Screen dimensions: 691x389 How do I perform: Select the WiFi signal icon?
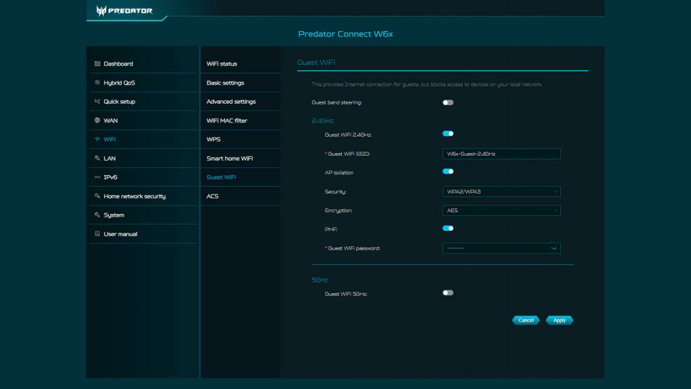(96, 139)
